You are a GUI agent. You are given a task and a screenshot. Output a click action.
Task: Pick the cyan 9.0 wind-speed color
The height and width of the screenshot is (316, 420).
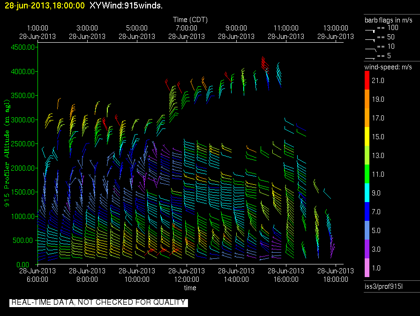tap(367, 192)
